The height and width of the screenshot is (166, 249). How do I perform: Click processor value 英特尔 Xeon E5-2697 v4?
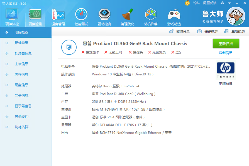pyautogui.click(x=116, y=86)
